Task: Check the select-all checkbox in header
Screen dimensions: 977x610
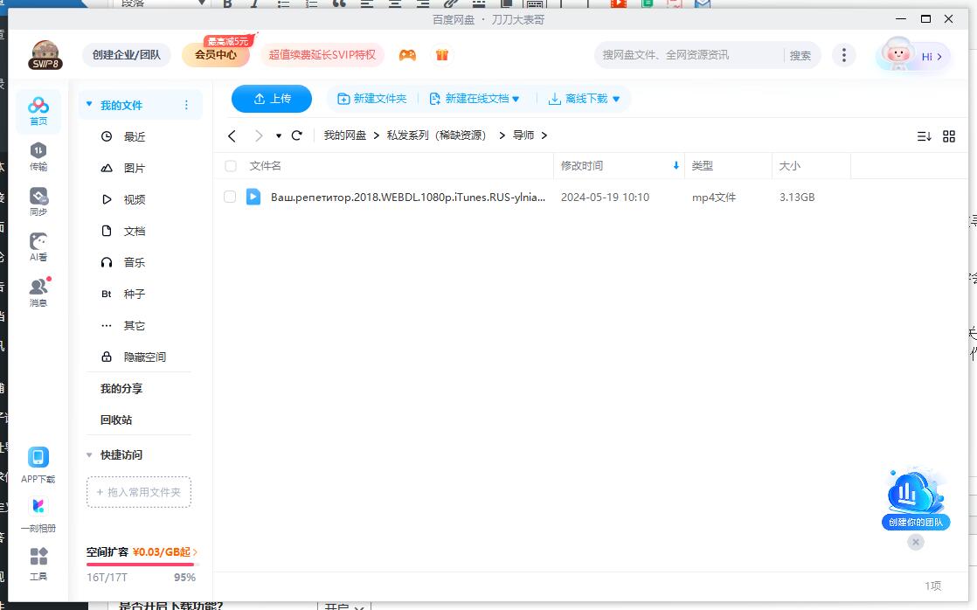Action: tap(230, 165)
